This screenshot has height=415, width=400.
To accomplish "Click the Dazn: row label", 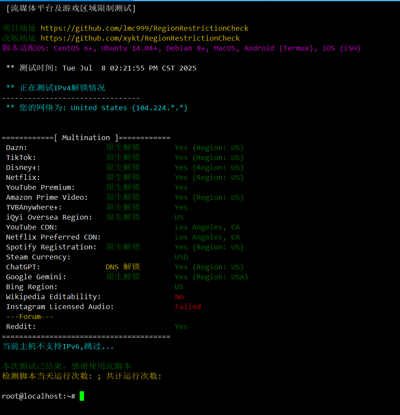I will pos(16,148).
